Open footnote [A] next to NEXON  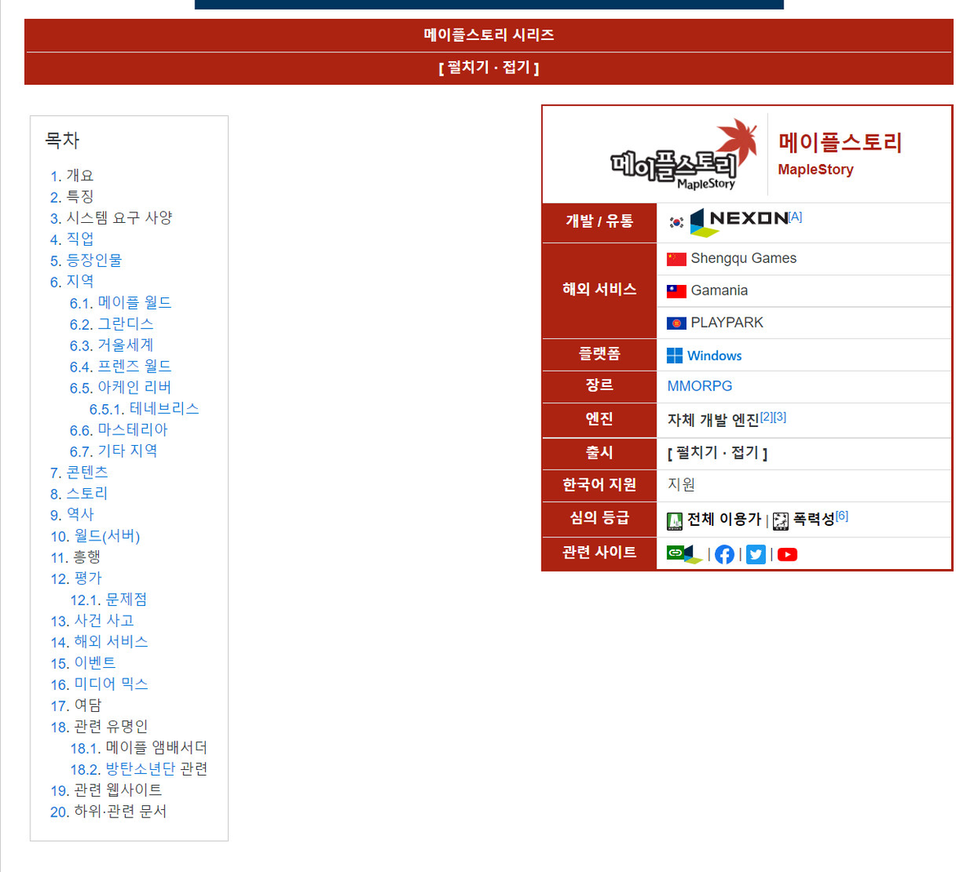pyautogui.click(x=796, y=216)
